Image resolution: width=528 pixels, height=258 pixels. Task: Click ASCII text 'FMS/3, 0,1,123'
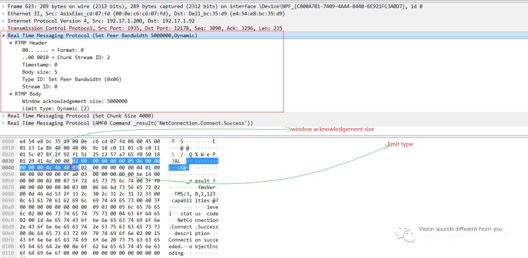click(196, 194)
